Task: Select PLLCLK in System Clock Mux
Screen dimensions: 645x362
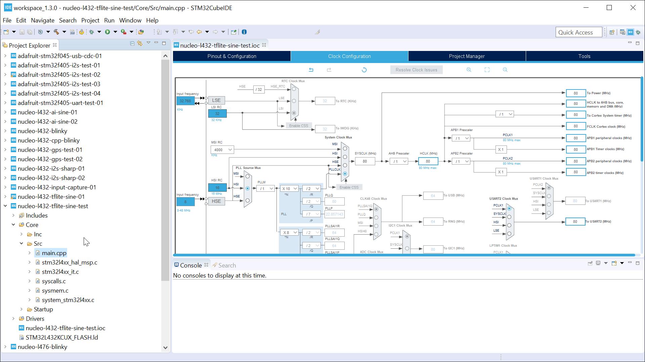Action: pyautogui.click(x=345, y=174)
